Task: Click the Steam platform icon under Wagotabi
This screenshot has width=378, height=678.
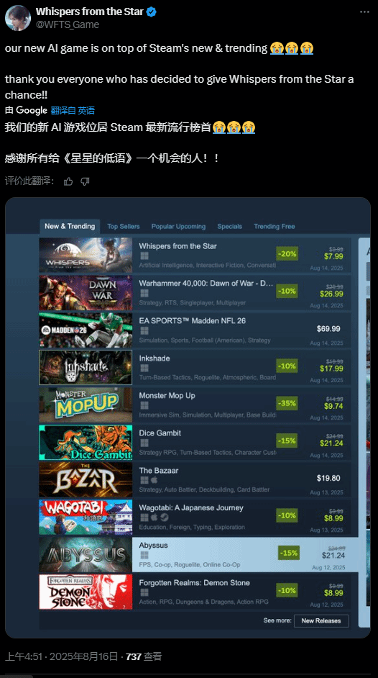Action: [165, 517]
